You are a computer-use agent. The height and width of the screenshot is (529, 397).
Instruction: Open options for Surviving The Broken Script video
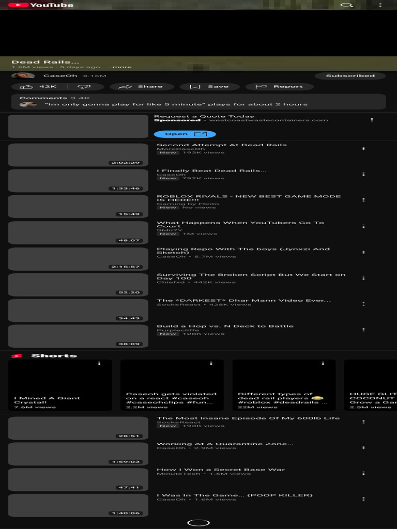363,278
